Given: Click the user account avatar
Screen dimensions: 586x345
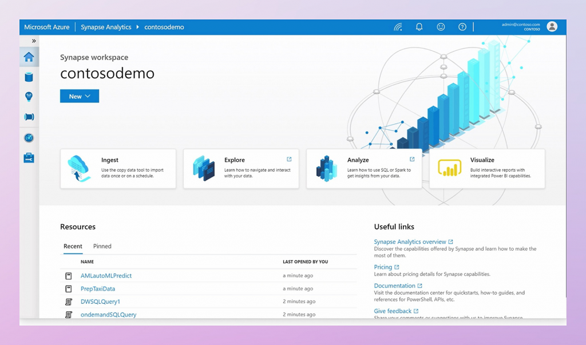Looking at the screenshot, I should point(552,27).
